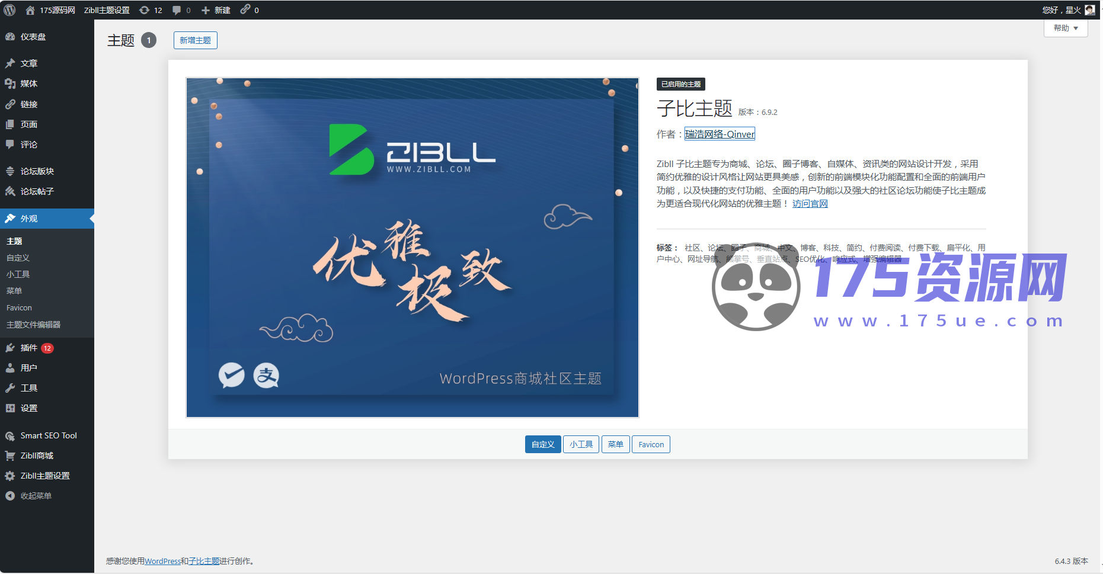
Task: Open the 访问官网 link
Action: pyautogui.click(x=810, y=204)
